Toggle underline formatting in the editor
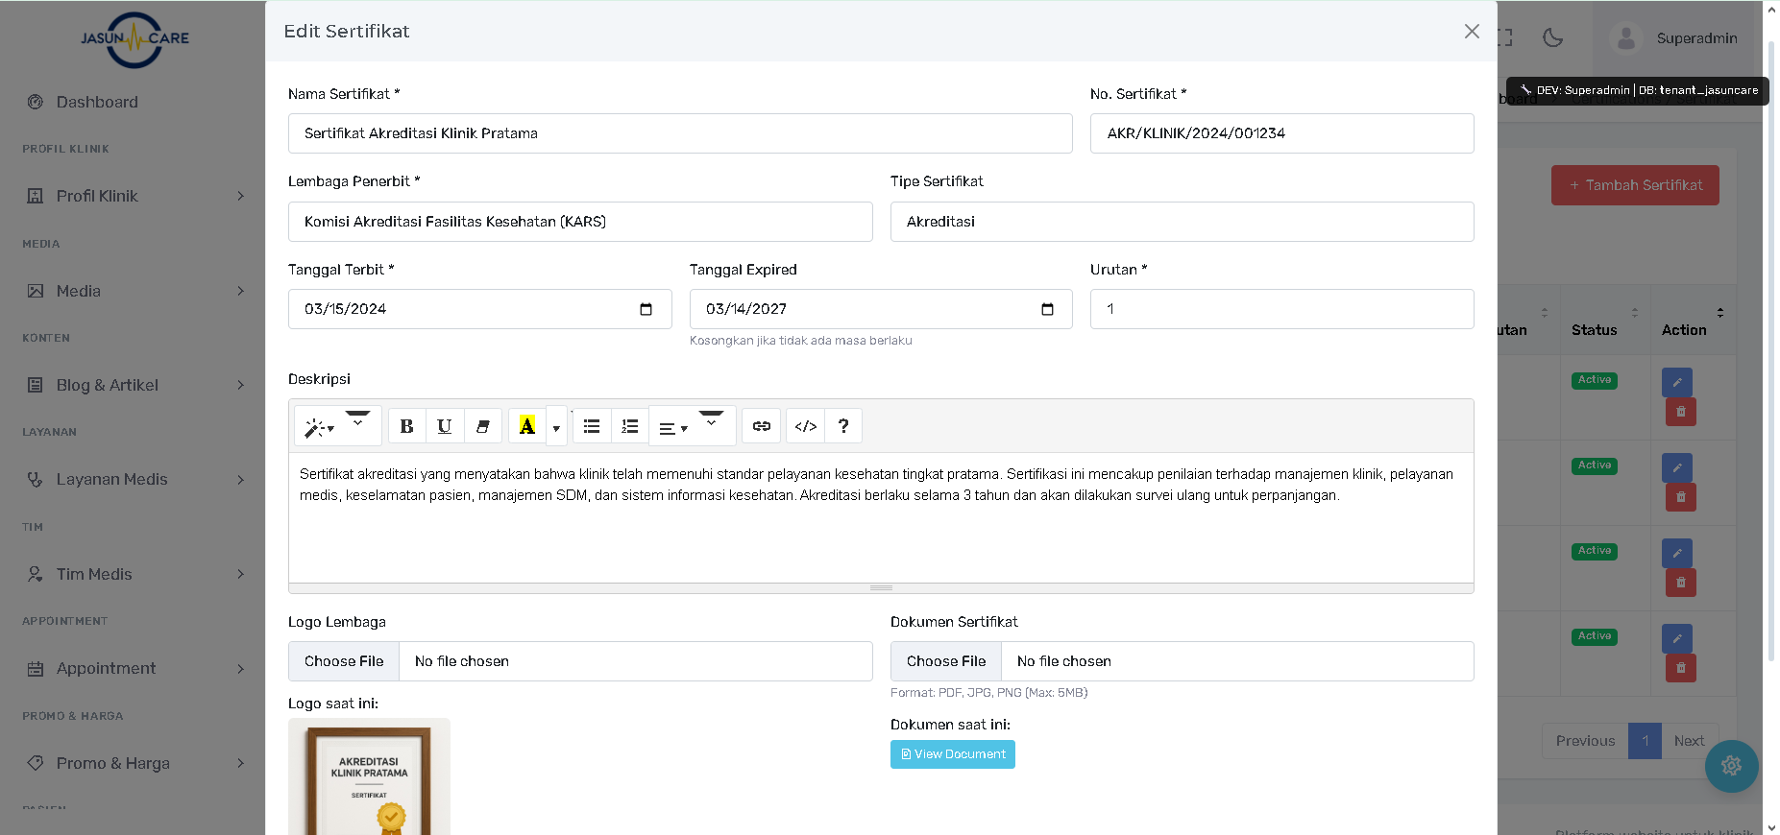 tap(444, 426)
